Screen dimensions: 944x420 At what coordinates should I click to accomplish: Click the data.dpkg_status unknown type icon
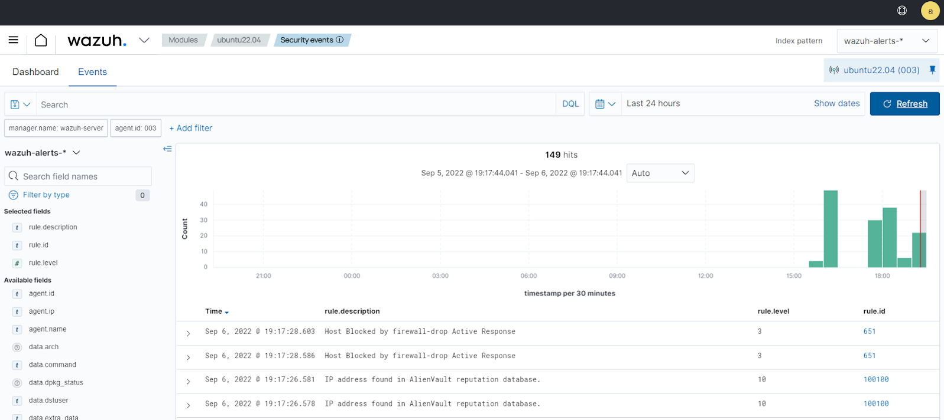pyautogui.click(x=17, y=383)
